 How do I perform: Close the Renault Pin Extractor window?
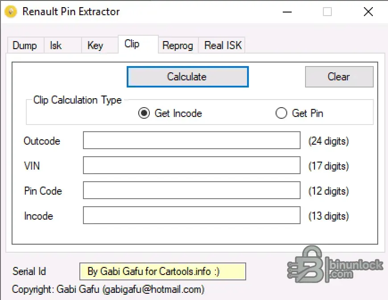[368, 12]
